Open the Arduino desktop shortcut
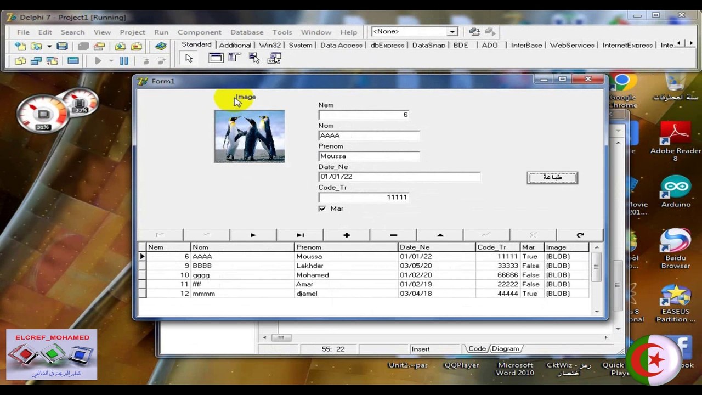The height and width of the screenshot is (395, 702). tap(676, 192)
